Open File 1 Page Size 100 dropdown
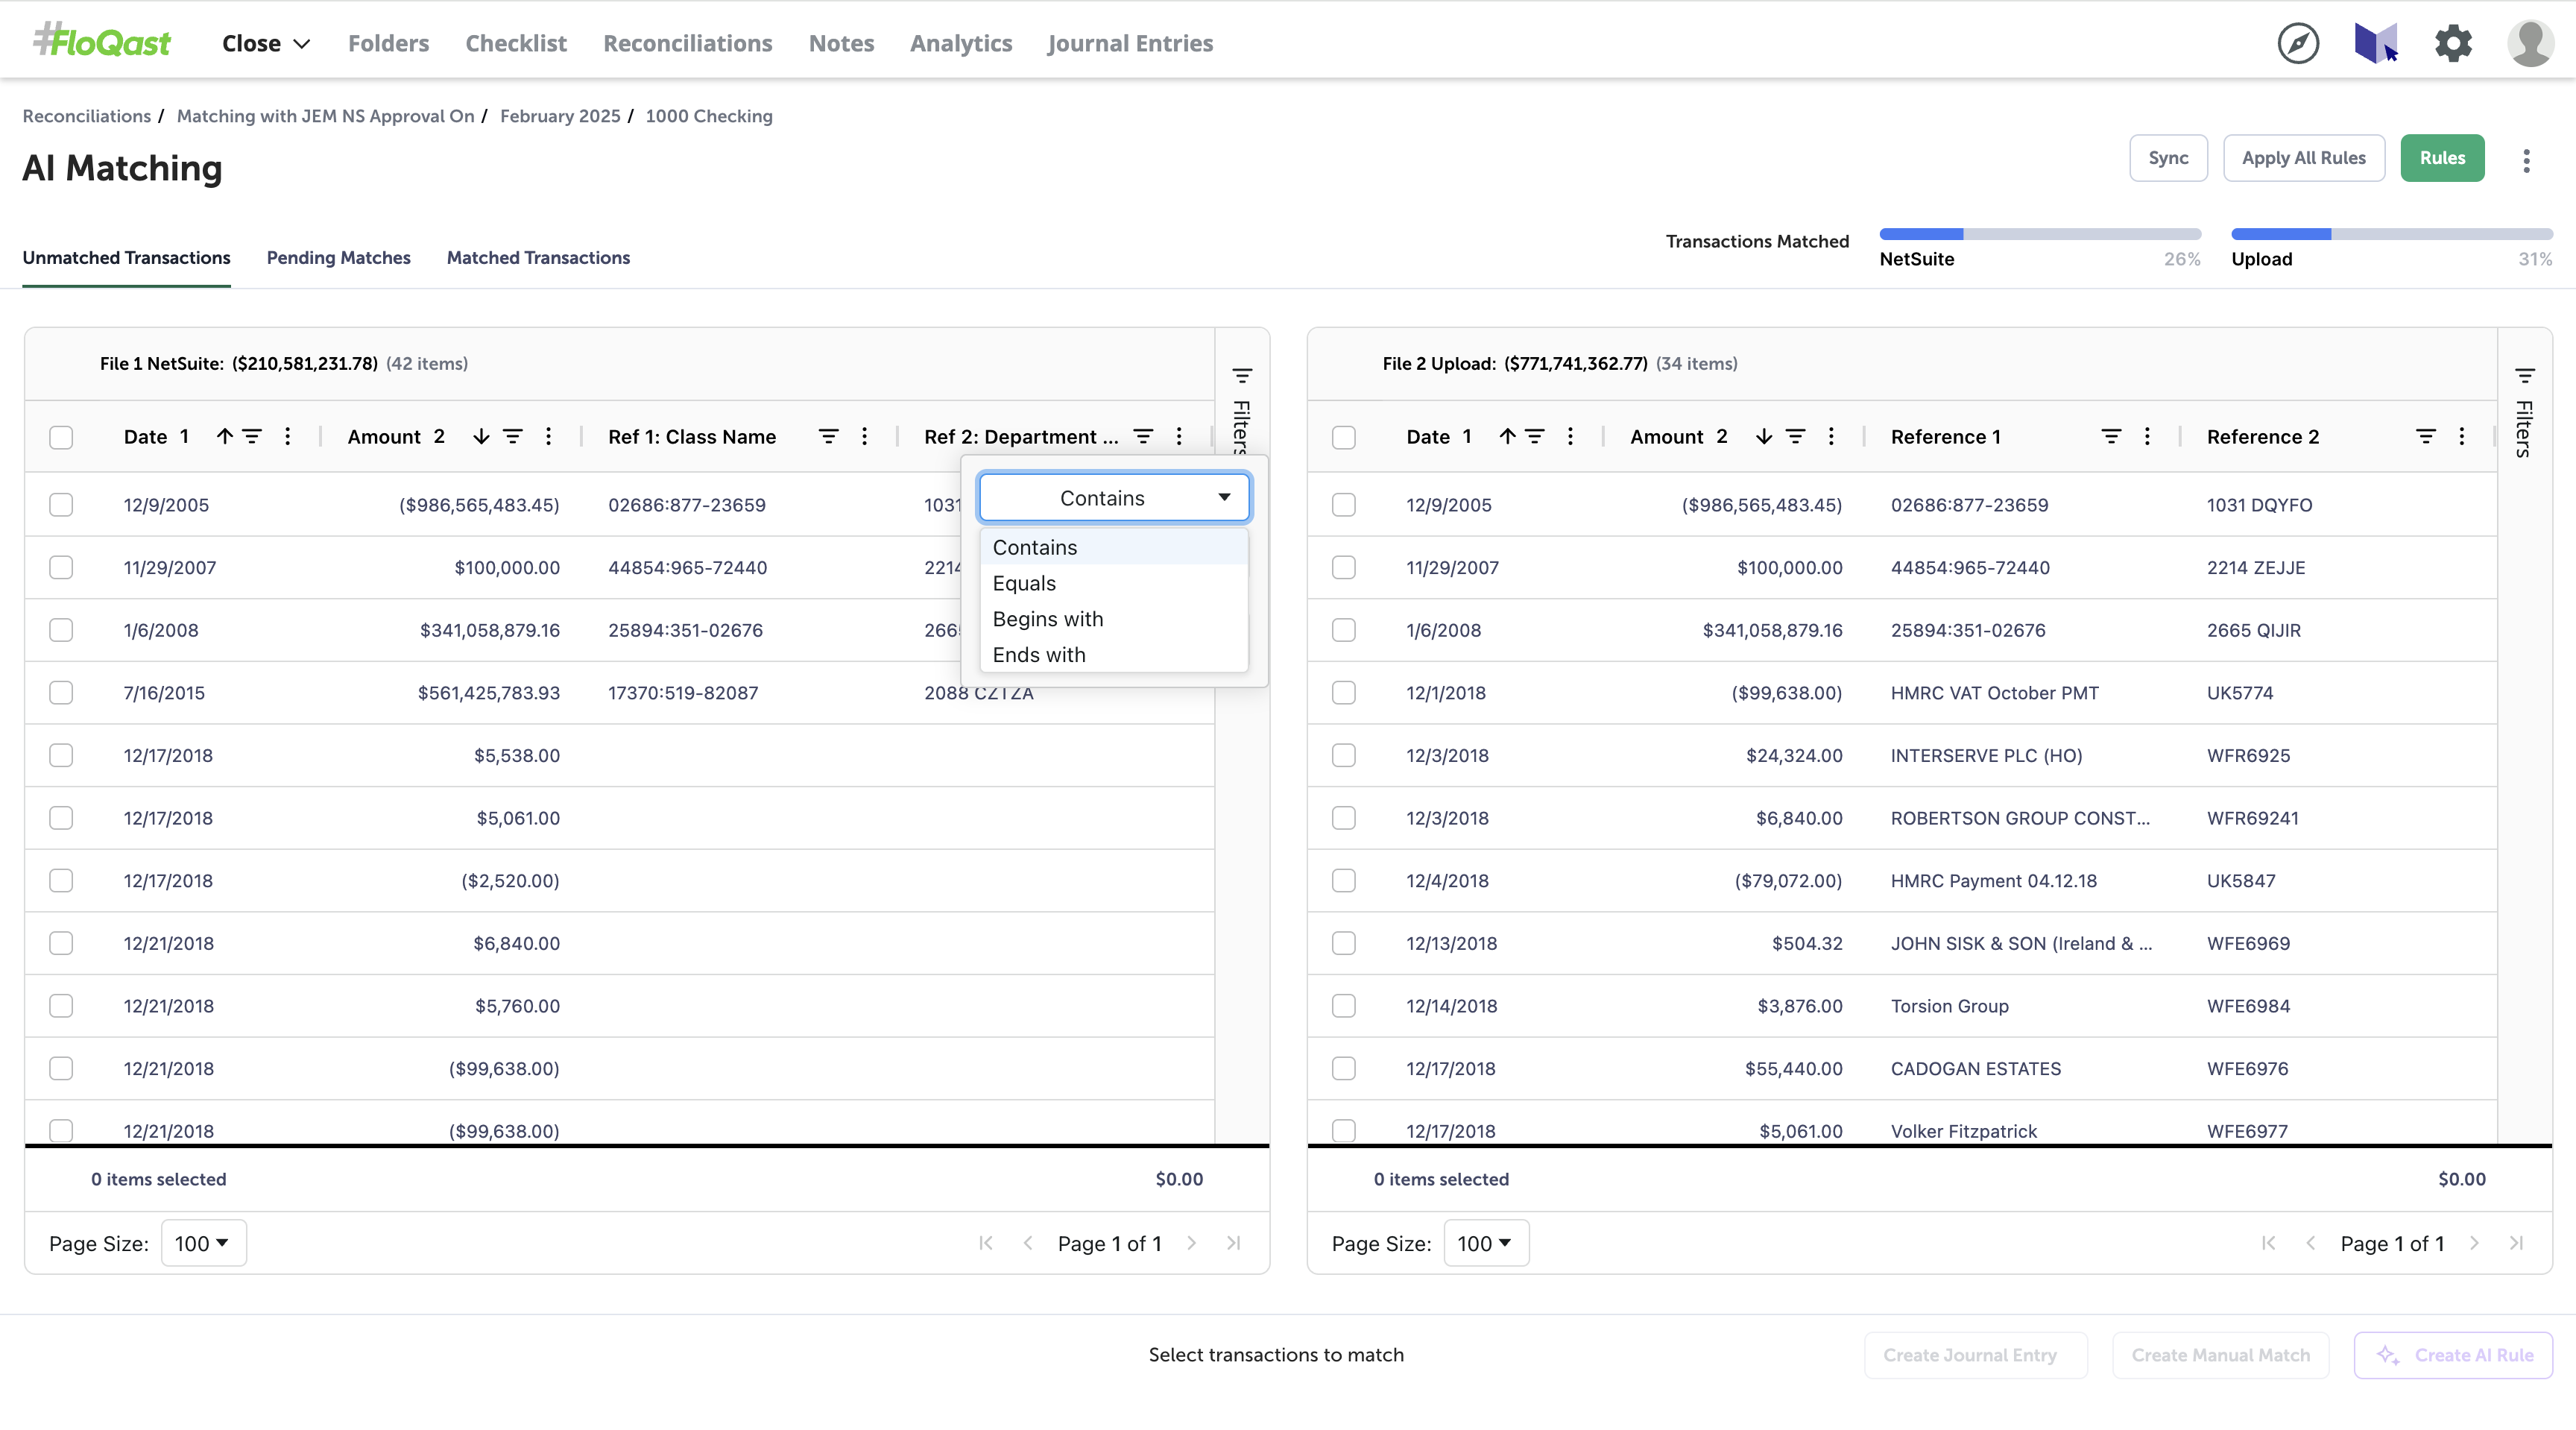 (203, 1242)
